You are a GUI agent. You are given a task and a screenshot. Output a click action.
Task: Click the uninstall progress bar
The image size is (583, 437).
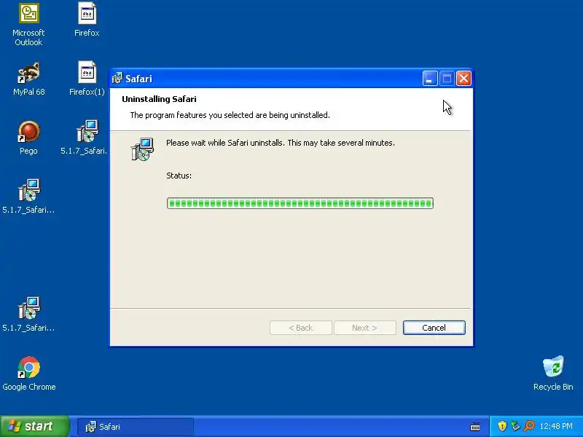tap(300, 203)
